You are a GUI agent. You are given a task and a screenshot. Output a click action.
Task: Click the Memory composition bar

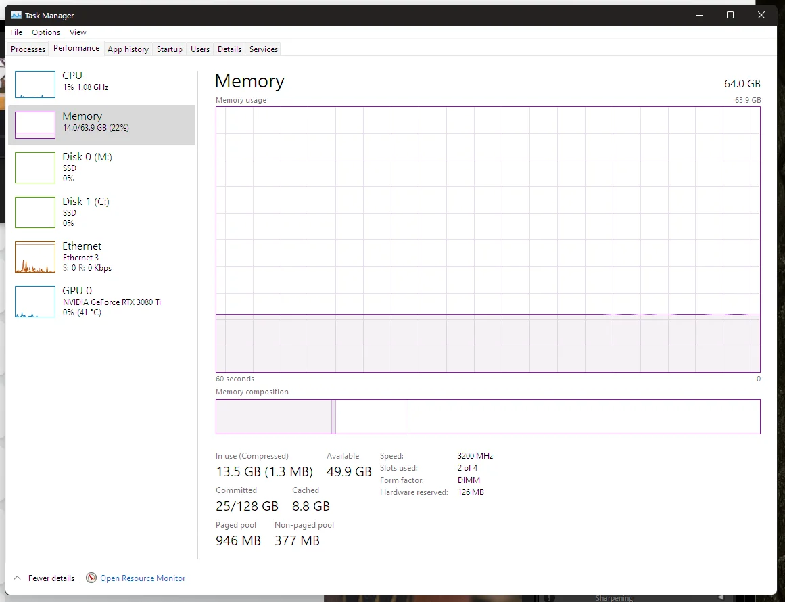488,417
